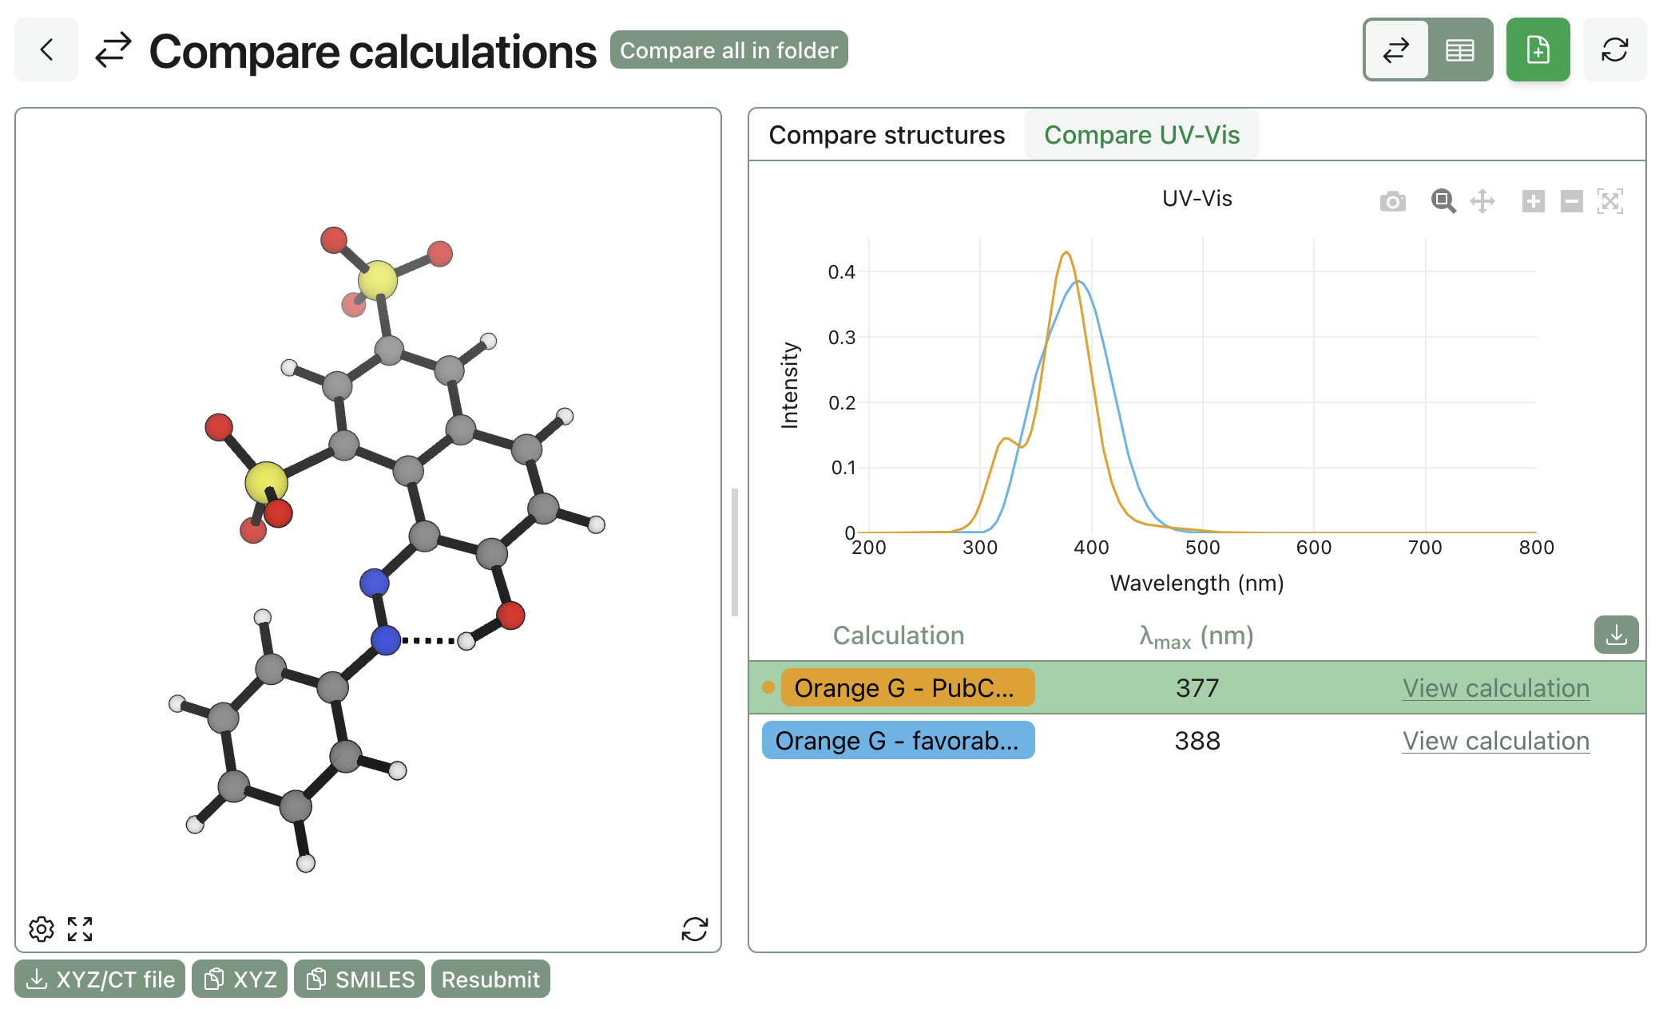Screen dimensions: 1663x1009
Task: Click the back arrow button
Action: (46, 49)
